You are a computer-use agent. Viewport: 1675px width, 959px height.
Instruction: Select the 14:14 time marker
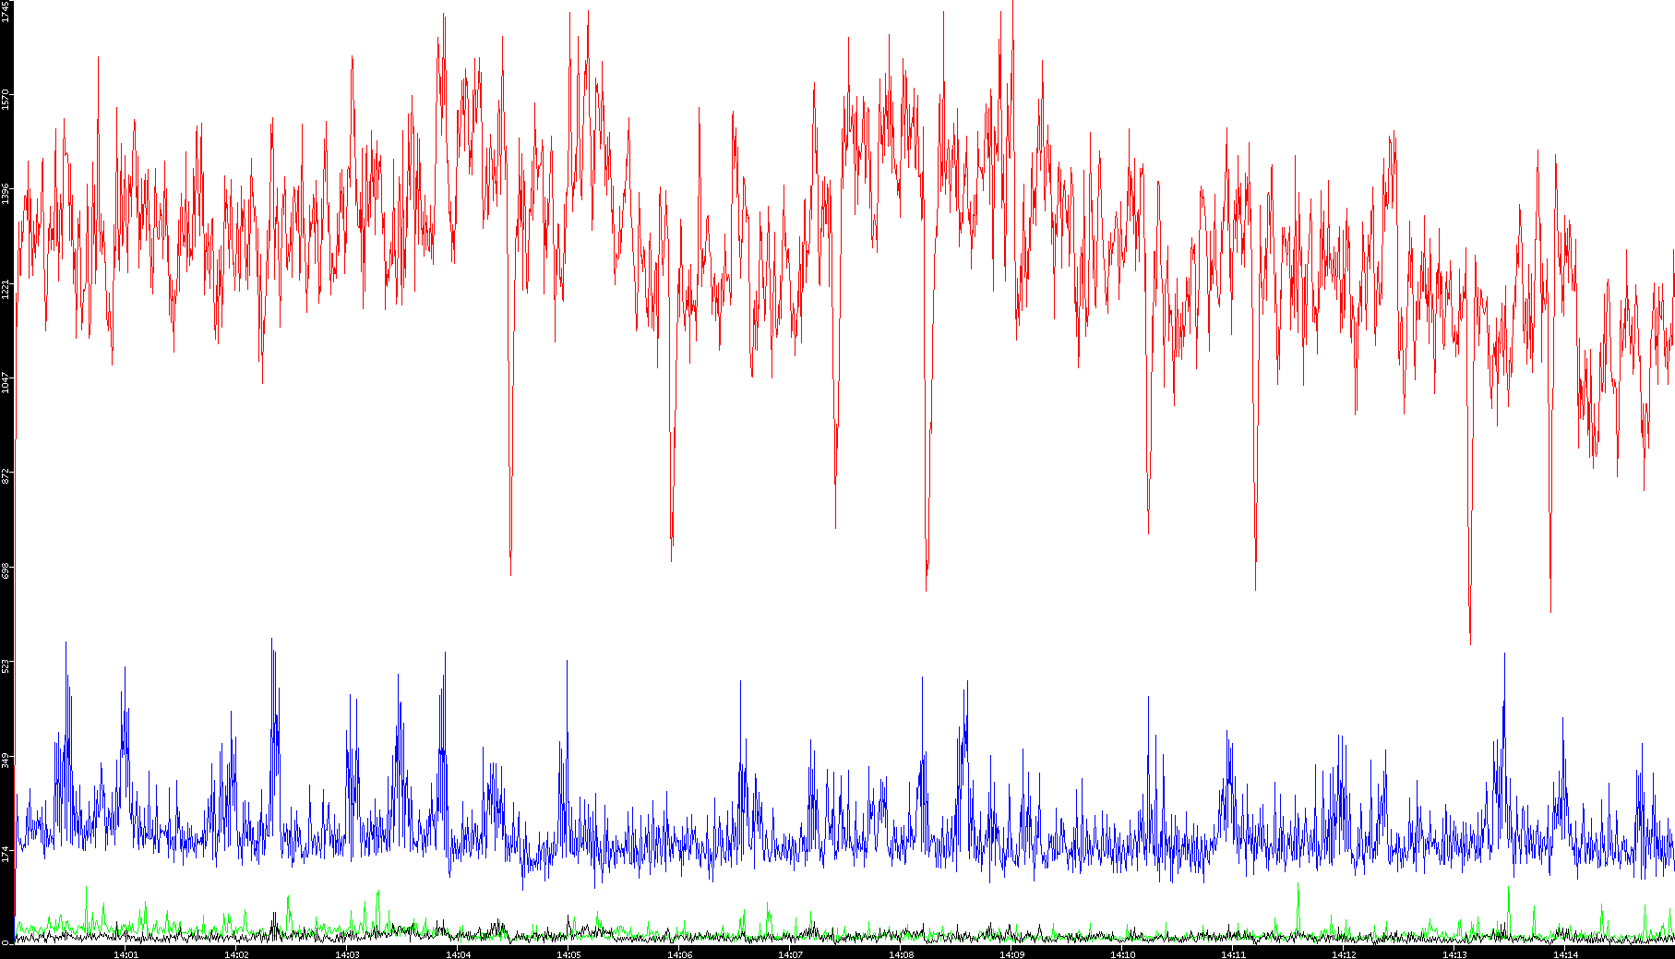pos(1565,953)
